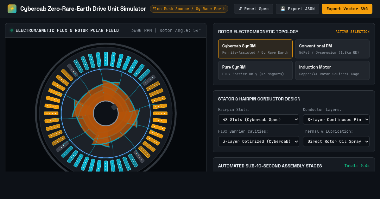Select the Induction Motor topology card

coord(332,70)
